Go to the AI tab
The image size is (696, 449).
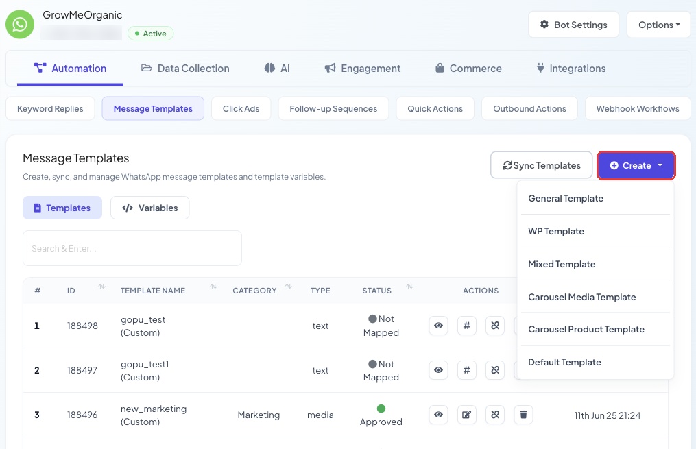[277, 69]
